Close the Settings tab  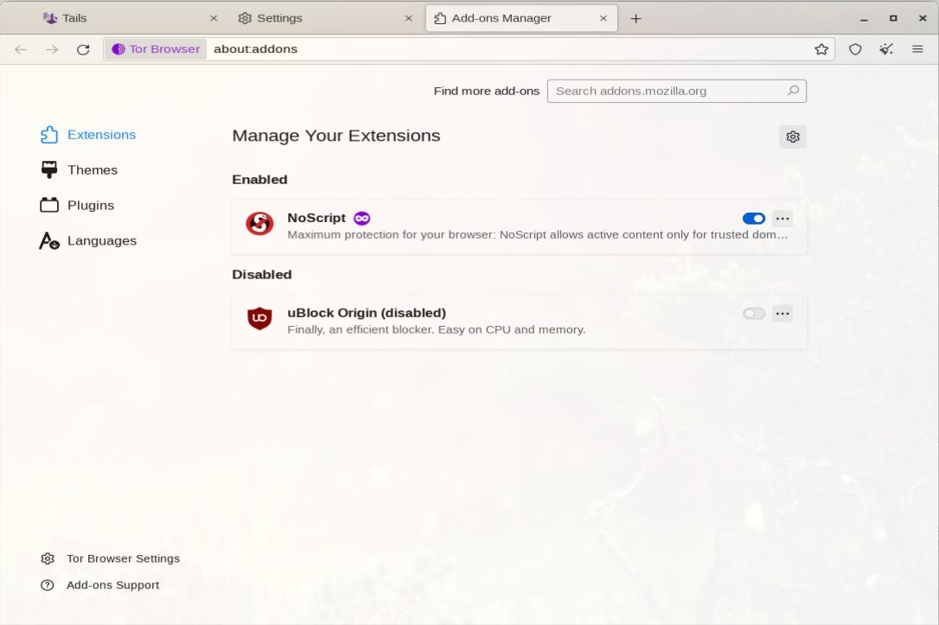409,18
